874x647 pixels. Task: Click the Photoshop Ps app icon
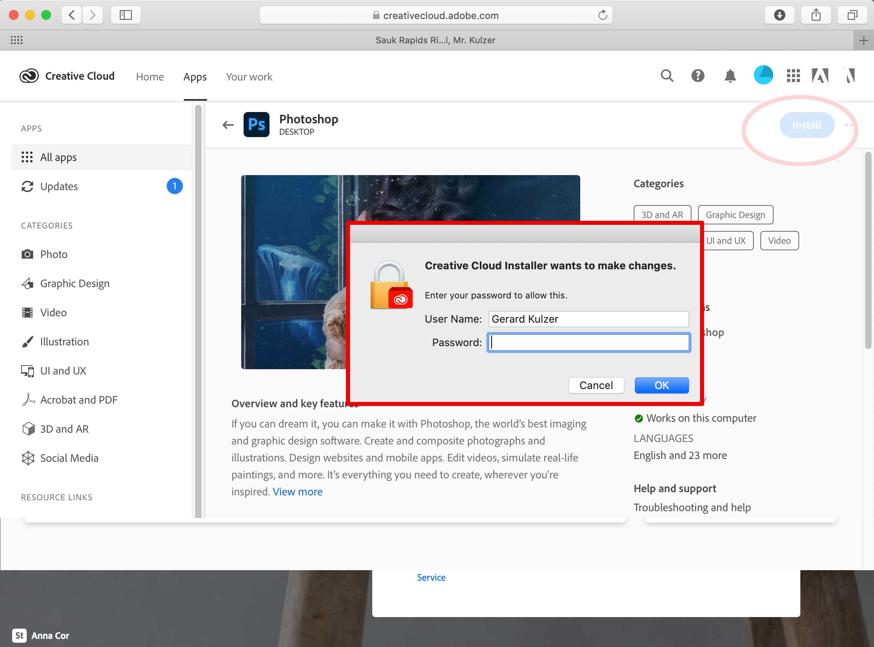[257, 125]
